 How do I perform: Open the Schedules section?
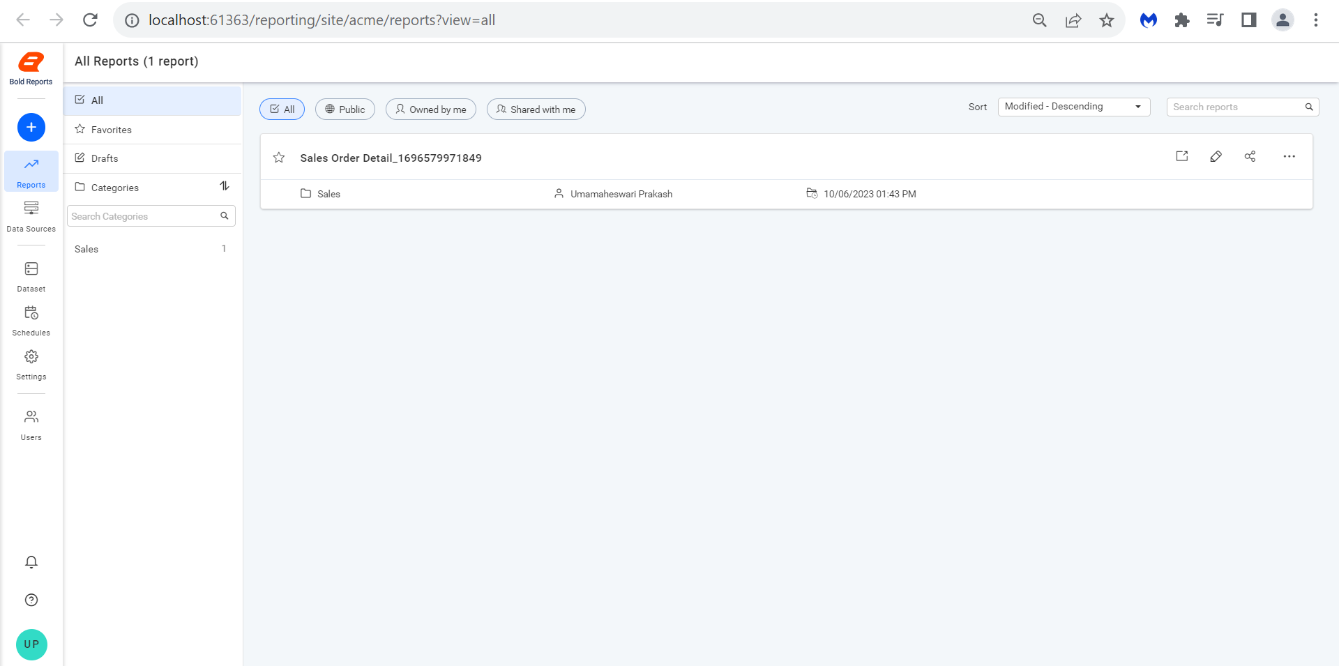(31, 319)
